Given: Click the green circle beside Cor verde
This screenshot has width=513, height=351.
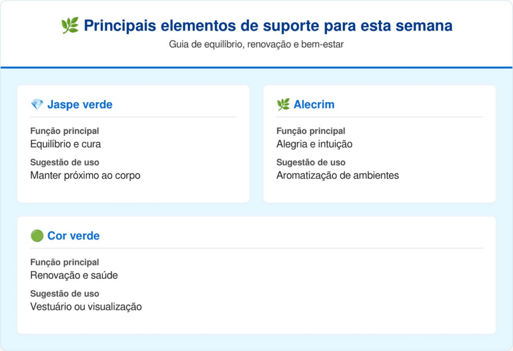Looking at the screenshot, I should coord(37,236).
